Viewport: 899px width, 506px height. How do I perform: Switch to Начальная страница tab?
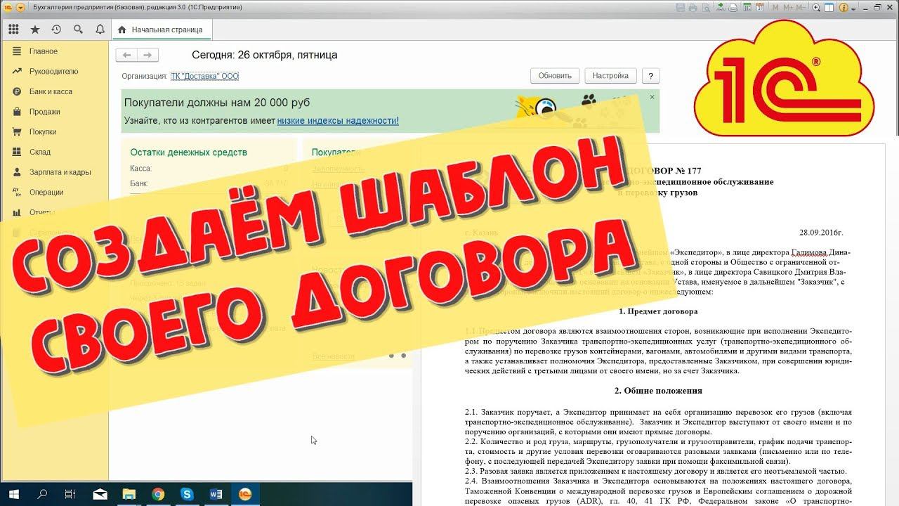161,30
